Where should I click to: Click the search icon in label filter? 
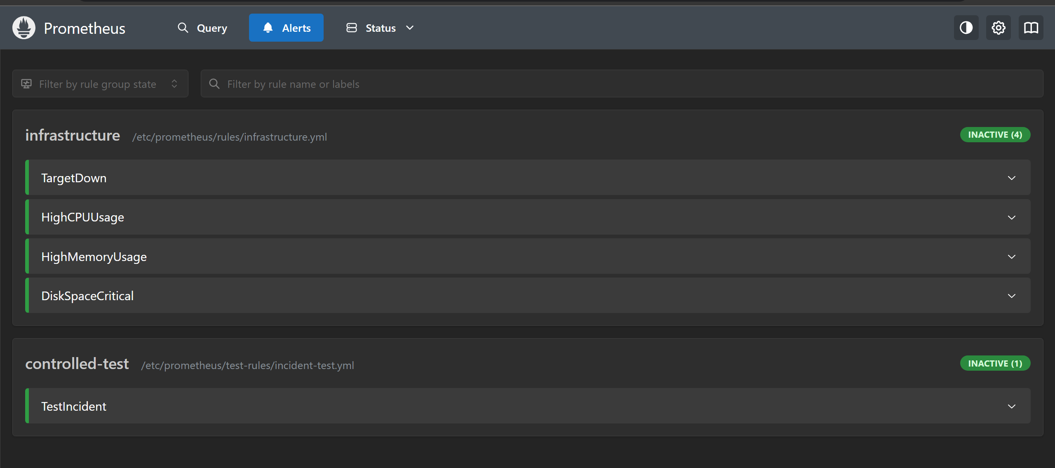click(214, 84)
